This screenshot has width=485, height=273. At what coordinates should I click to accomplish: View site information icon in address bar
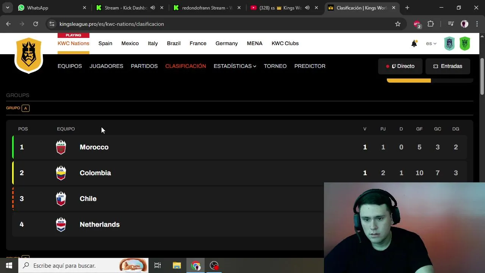click(52, 24)
